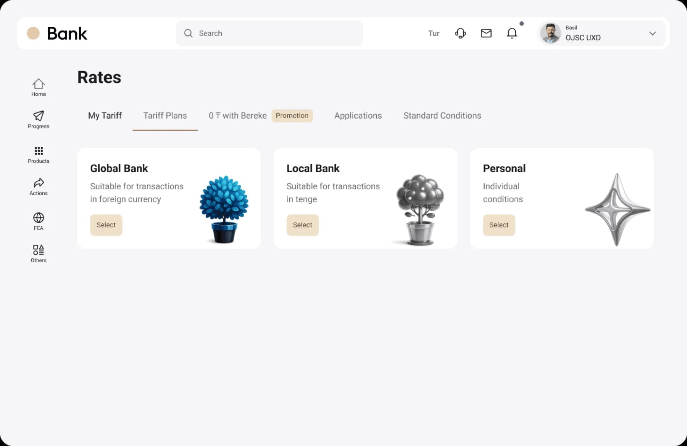Select the Global Bank tariff plan
The image size is (687, 446).
click(106, 225)
